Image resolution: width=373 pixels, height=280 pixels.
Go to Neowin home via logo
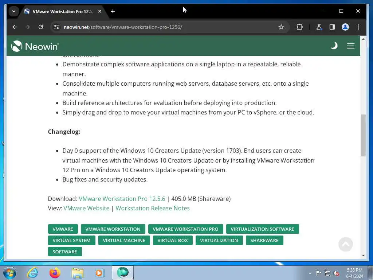point(35,46)
